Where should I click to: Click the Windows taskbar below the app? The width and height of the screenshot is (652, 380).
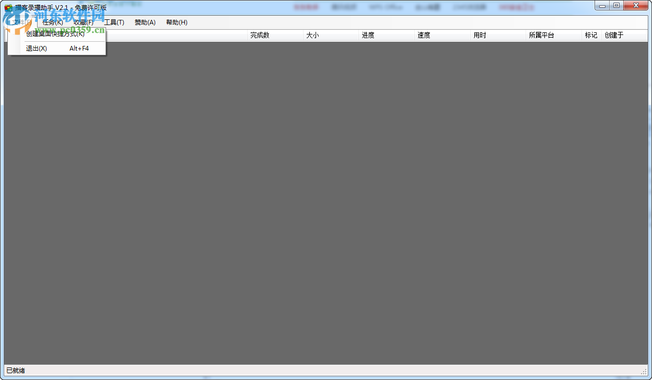click(326, 378)
